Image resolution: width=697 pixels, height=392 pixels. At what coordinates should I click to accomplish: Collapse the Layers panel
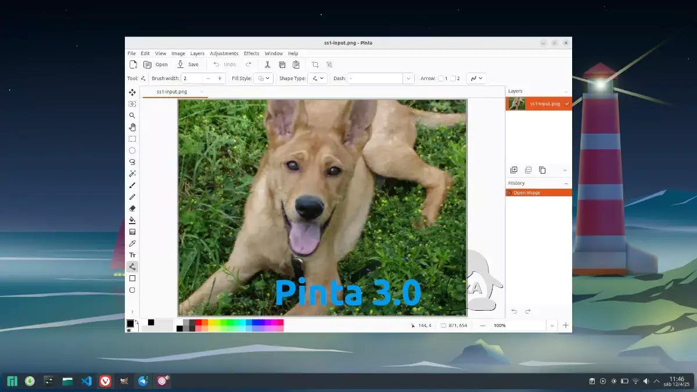(x=566, y=91)
